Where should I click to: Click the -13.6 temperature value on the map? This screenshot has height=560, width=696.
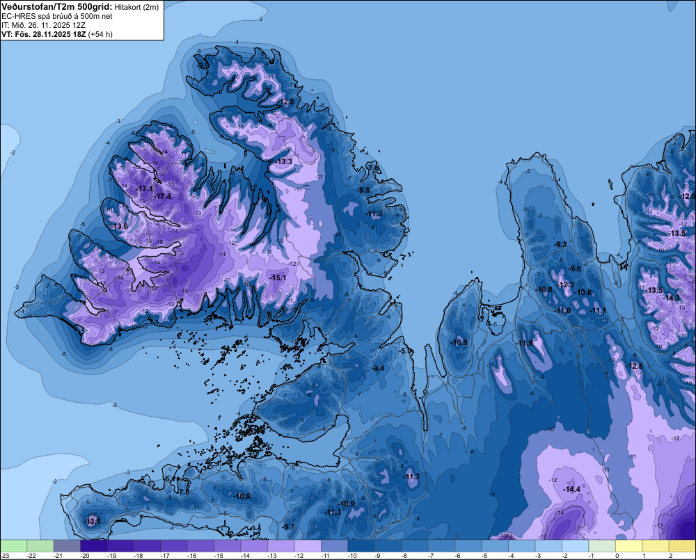point(119,226)
